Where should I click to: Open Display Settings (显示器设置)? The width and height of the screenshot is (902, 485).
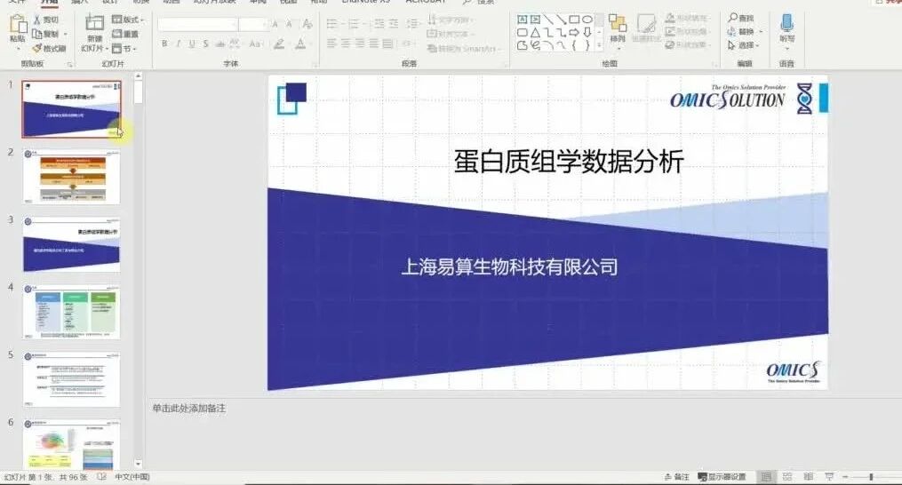[x=722, y=477]
